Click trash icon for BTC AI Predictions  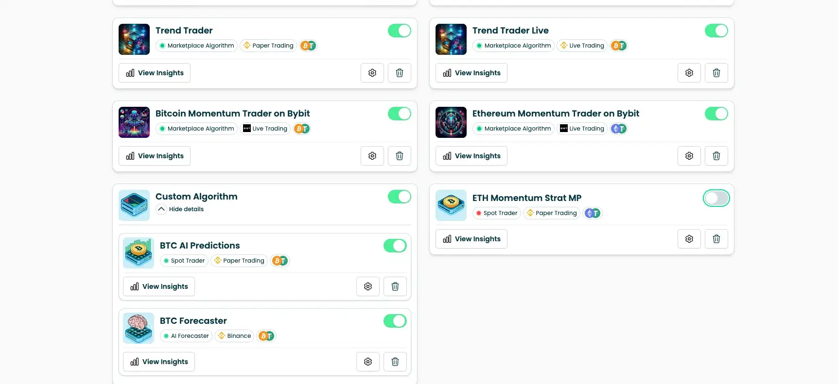395,286
